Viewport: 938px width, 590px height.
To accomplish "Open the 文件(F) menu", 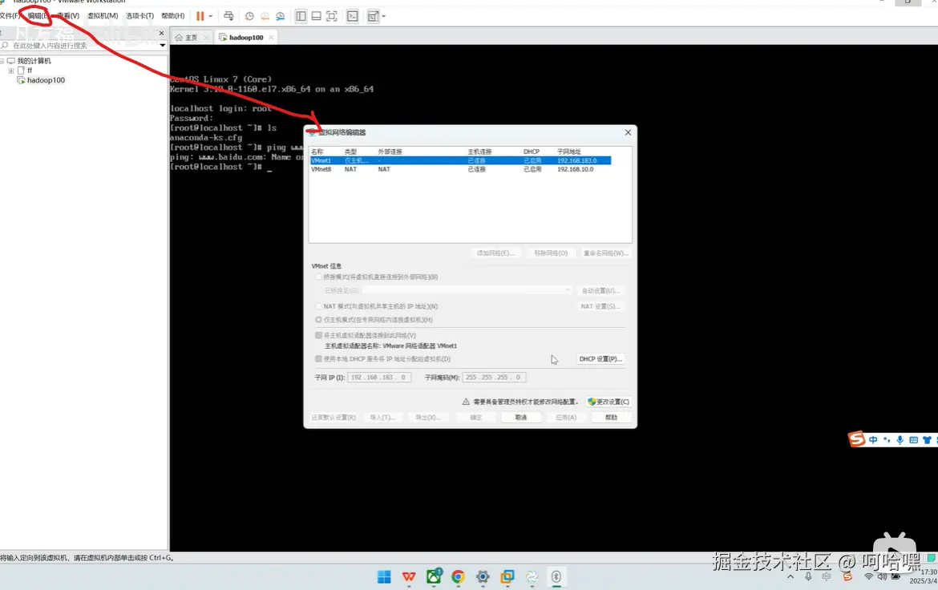I will (x=10, y=15).
